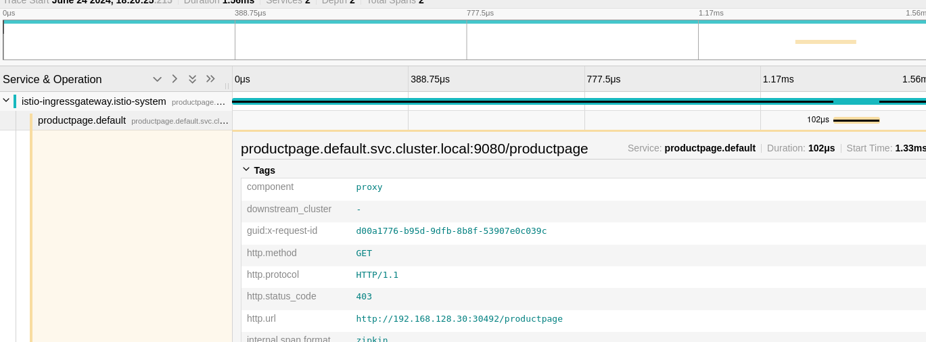This screenshot has height=342, width=926.
Task: Select istio-ingressgateway.istio-system service row
Action: [116, 101]
